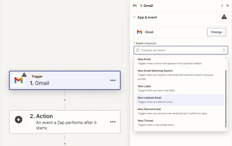232x146 pixels.
Task: Click the lightning bolt Action icon
Action: pos(18,119)
